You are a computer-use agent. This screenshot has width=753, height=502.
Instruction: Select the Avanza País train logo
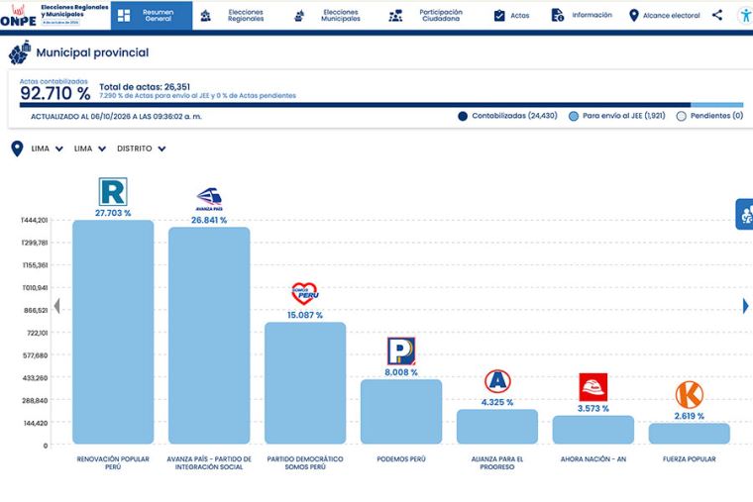pos(209,199)
